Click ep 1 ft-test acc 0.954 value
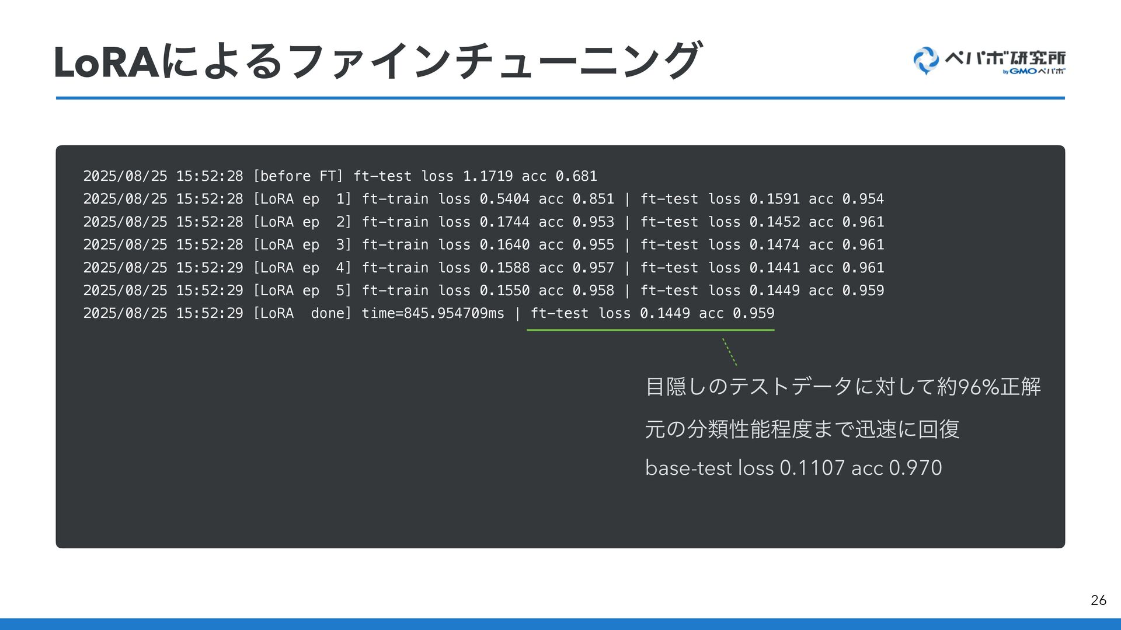Screen dimensions: 1121x630 click(x=863, y=199)
